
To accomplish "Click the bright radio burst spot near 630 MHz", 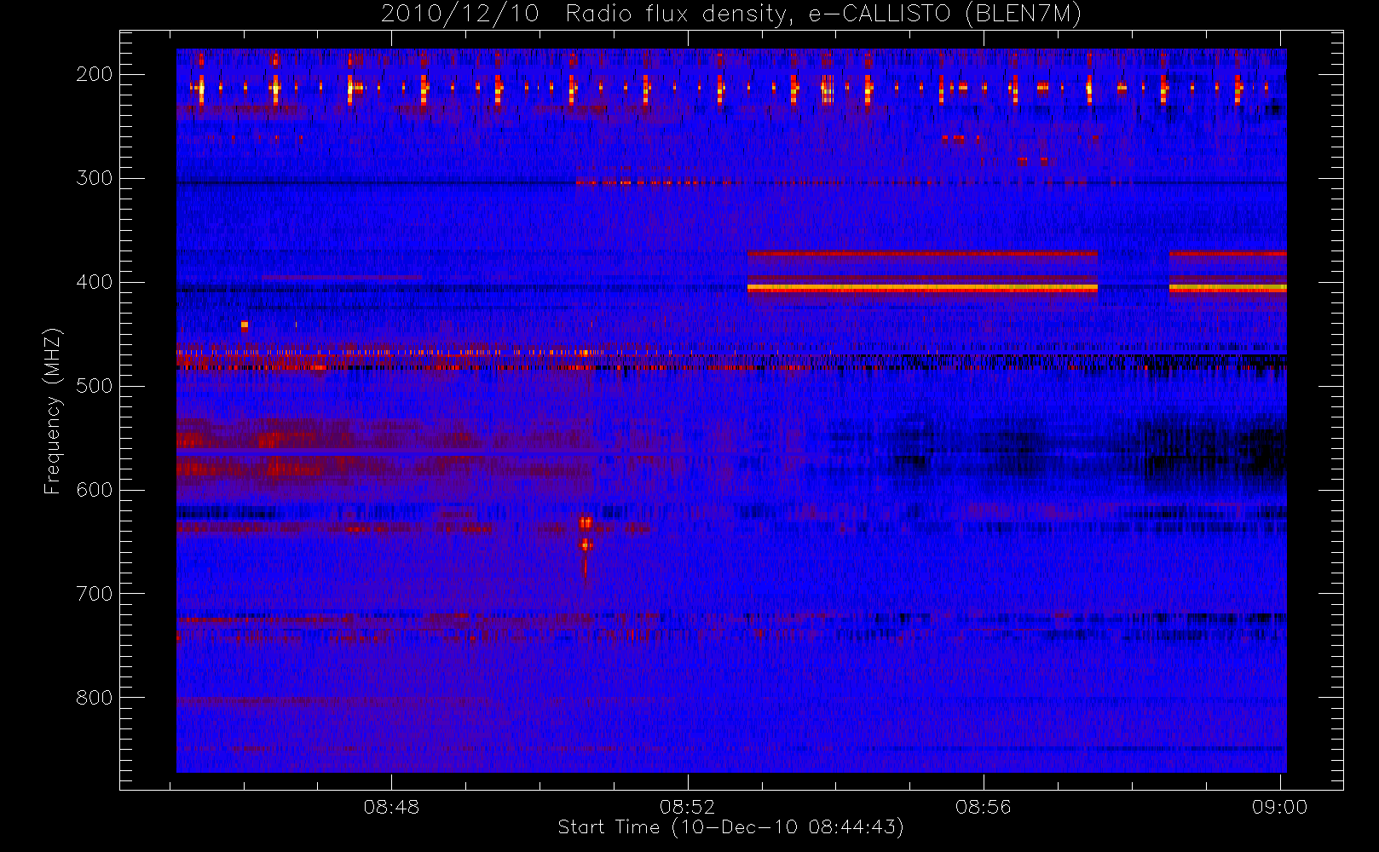I will (586, 523).
